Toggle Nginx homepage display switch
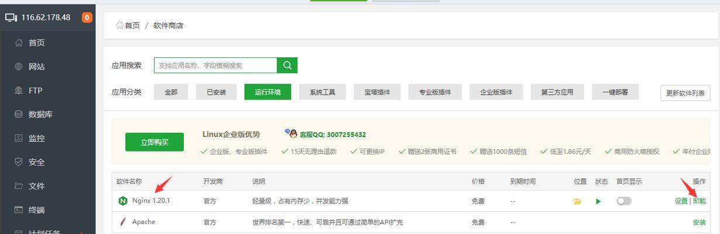The image size is (720, 234). coord(624,201)
